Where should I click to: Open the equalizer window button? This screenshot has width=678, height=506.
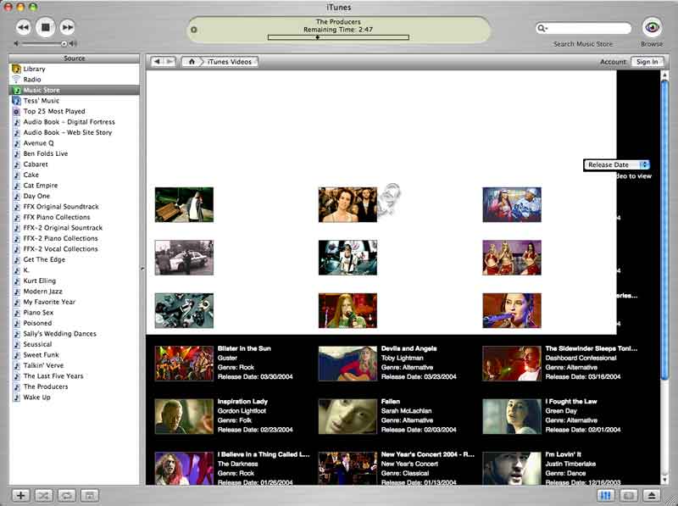pyautogui.click(x=606, y=495)
